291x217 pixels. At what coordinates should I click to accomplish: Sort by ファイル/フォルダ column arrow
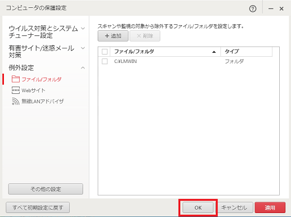tap(214, 52)
